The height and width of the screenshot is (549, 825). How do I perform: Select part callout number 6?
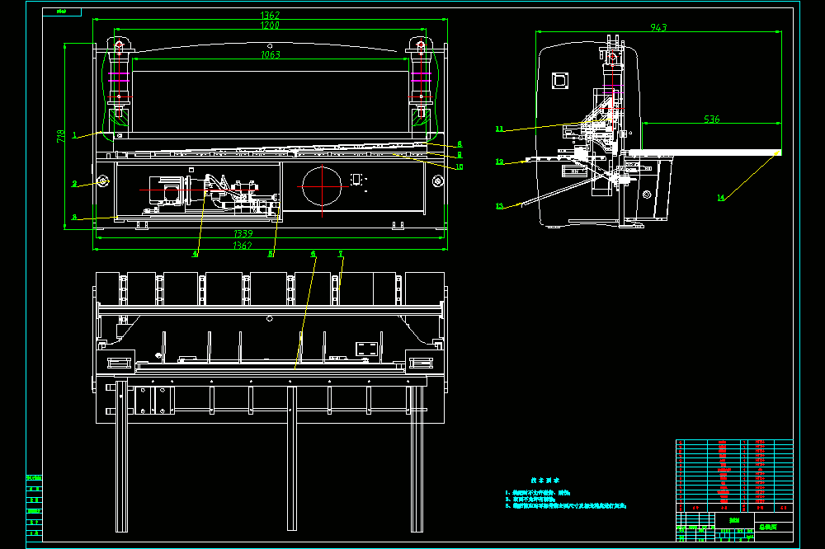[313, 254]
